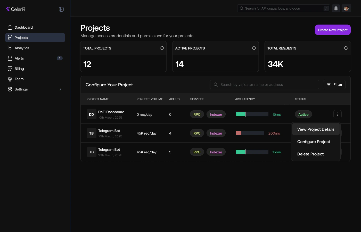
Task: Select the Dashboard icon in sidebar
Action: click(x=10, y=27)
